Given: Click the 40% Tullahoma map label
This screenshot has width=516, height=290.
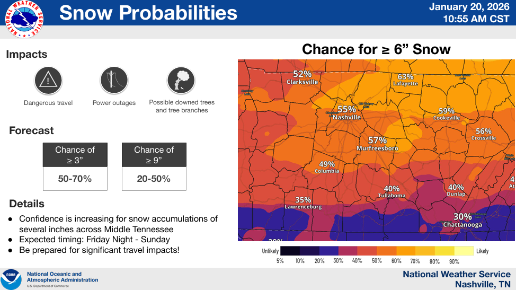Looking at the screenshot, I should pos(392,192).
